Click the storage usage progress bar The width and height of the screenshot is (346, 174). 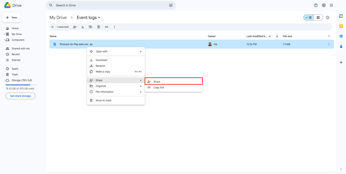(21, 85)
